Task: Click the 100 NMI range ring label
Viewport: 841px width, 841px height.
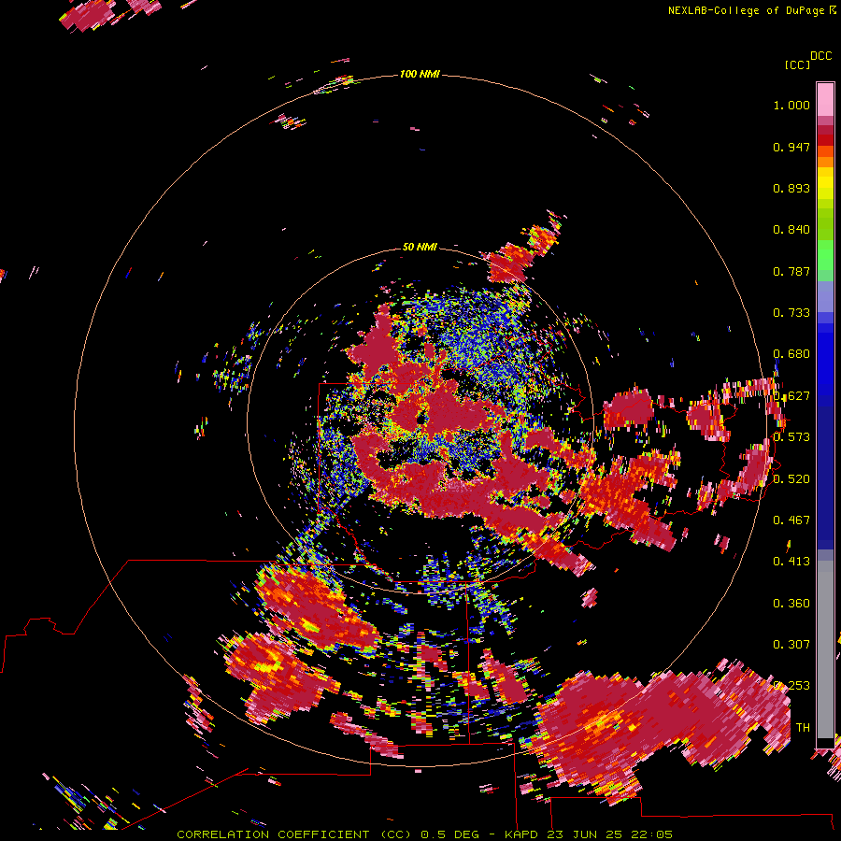Action: coord(420,74)
